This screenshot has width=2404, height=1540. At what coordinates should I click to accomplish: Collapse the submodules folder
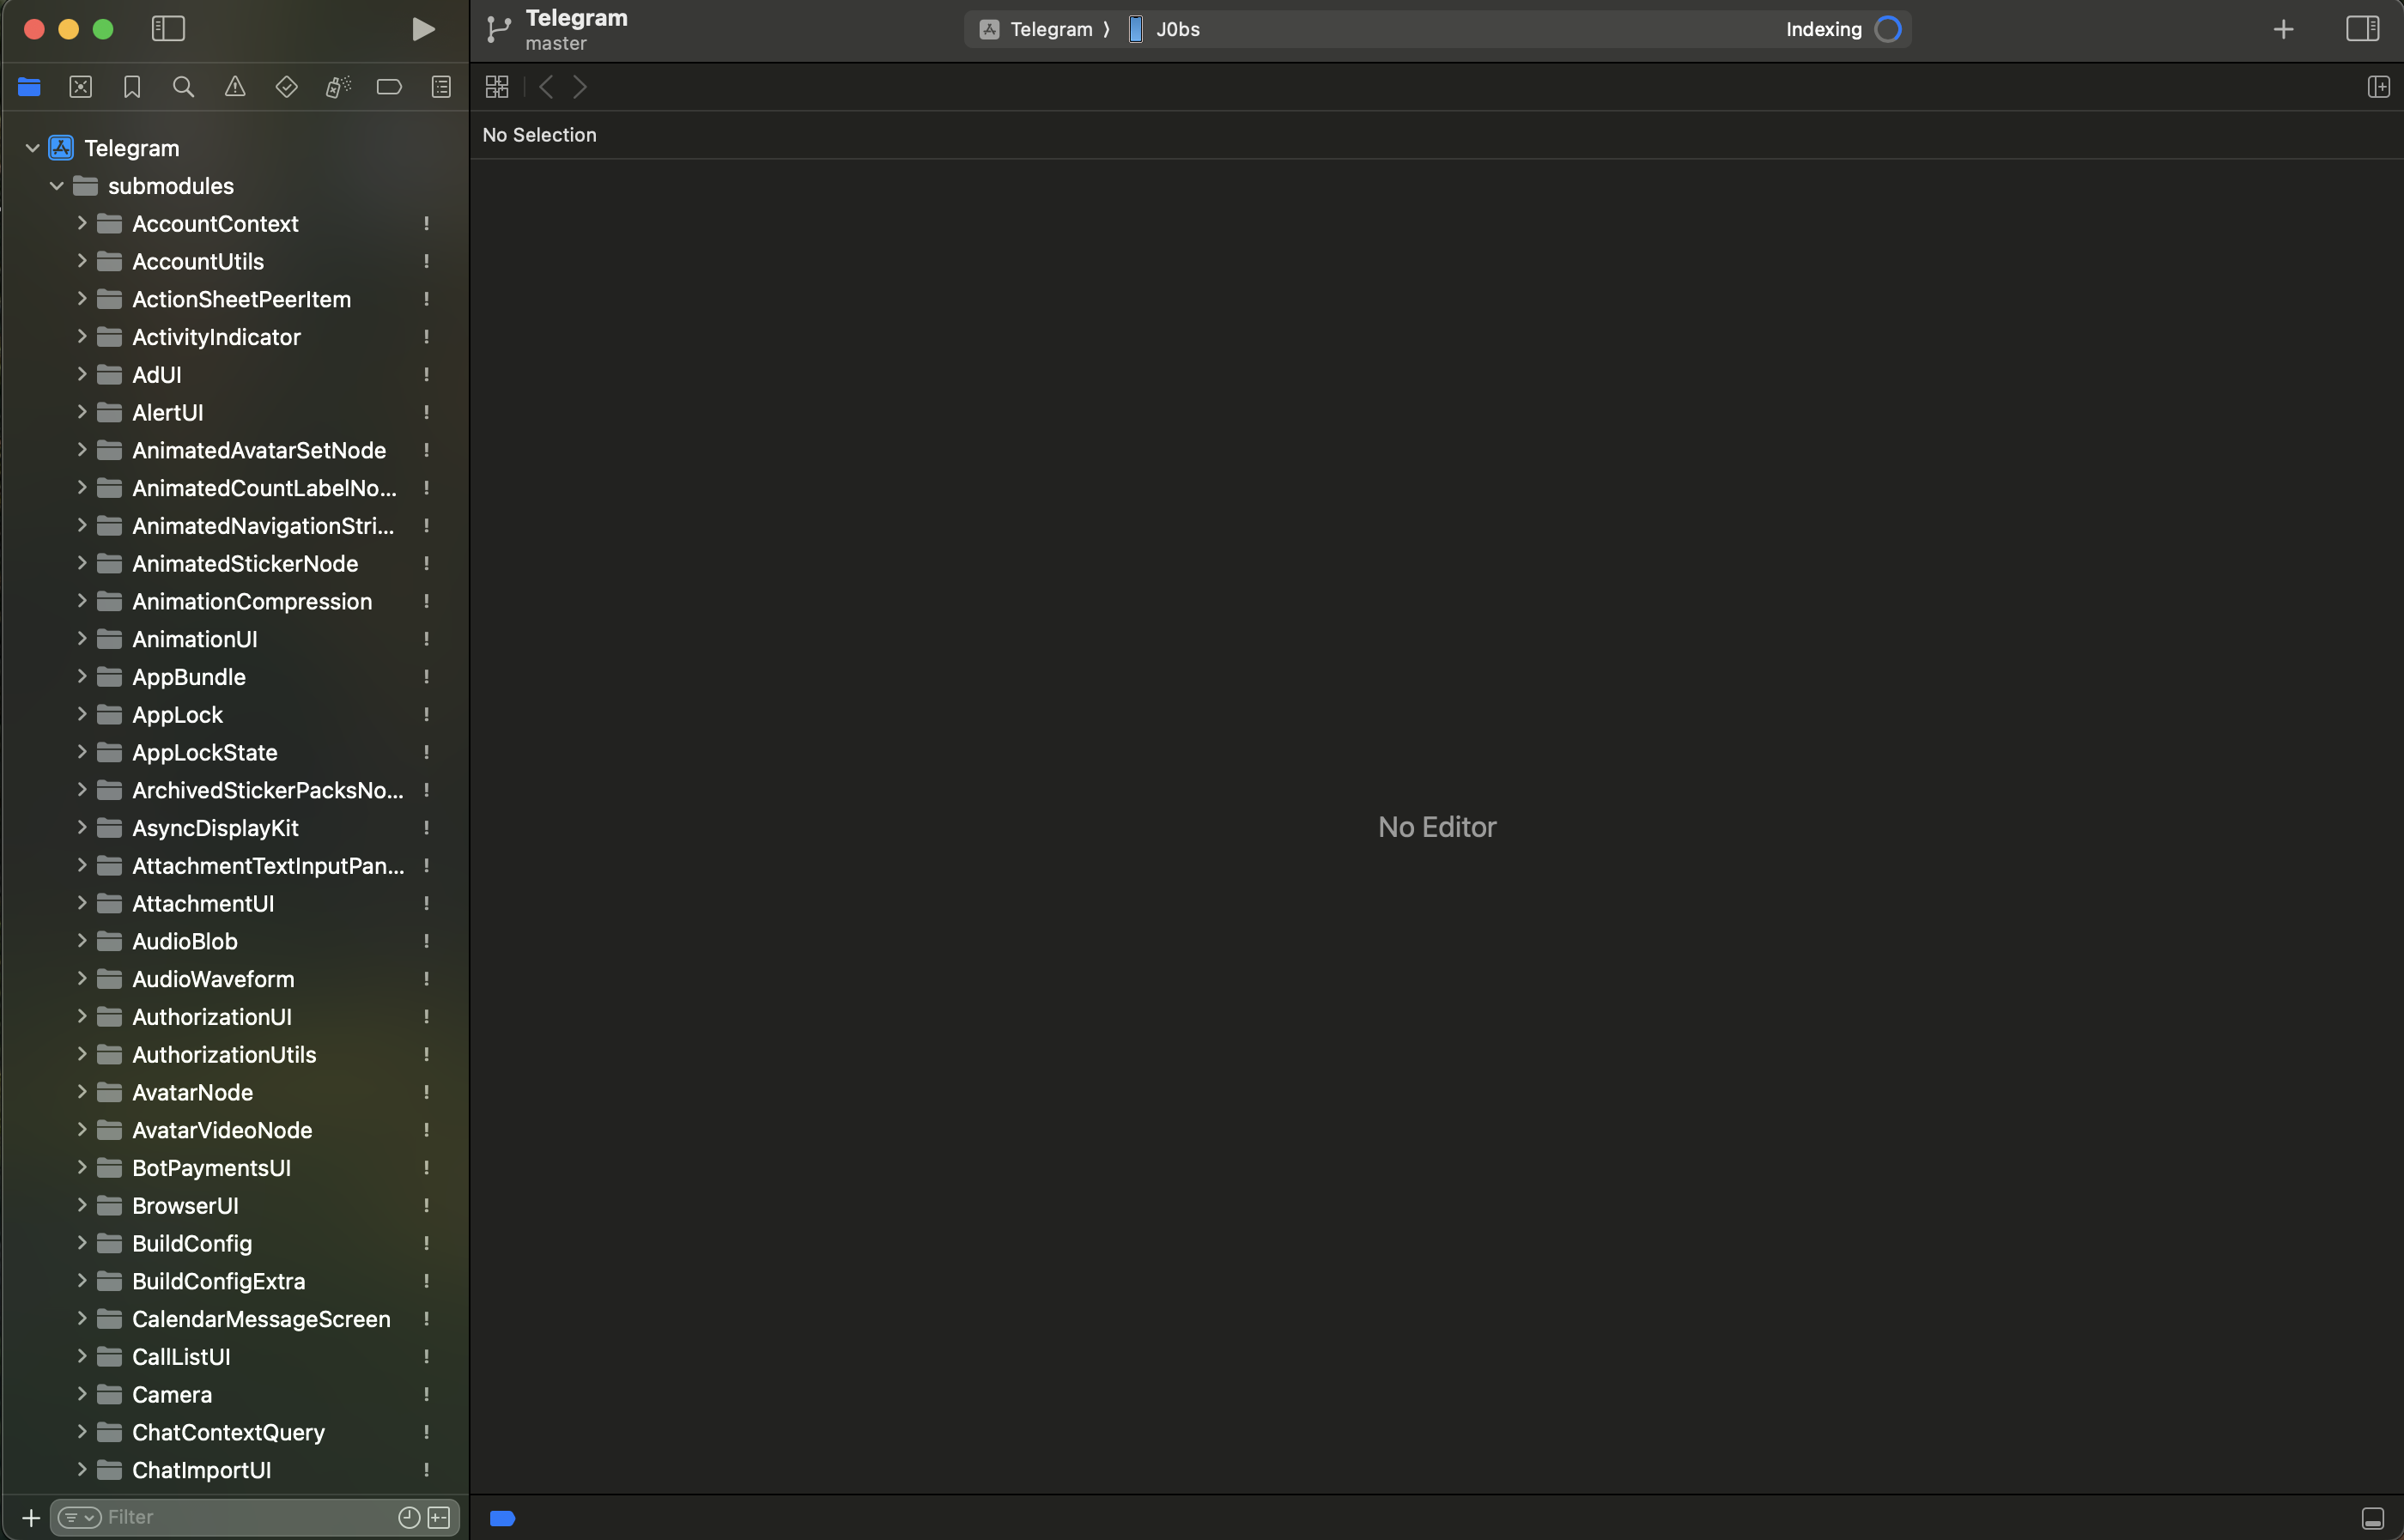(x=57, y=186)
